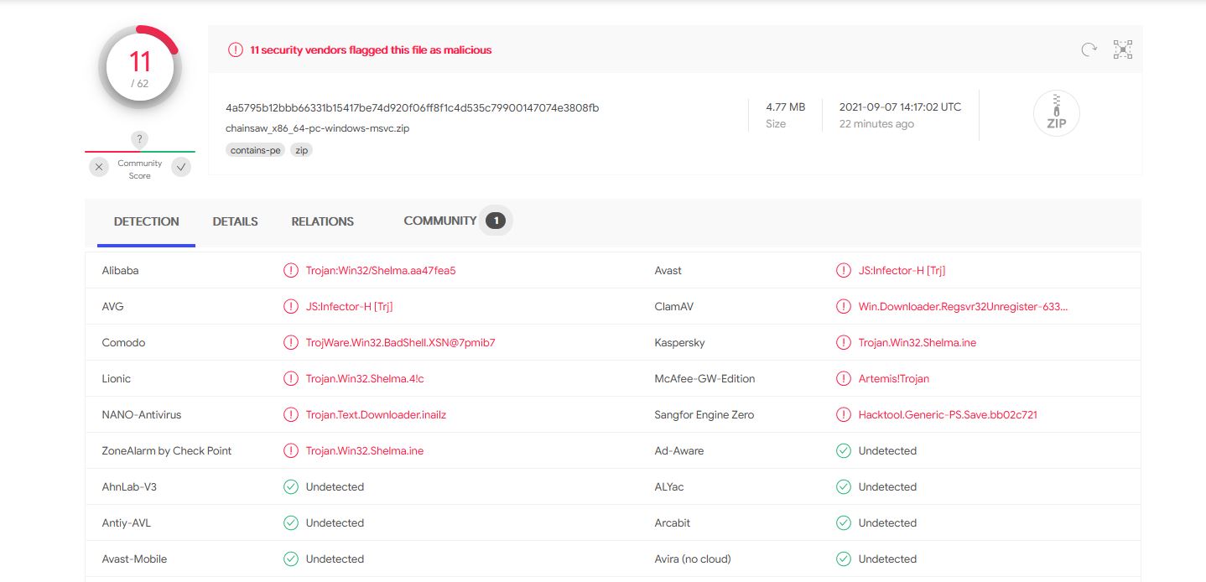The width and height of the screenshot is (1206, 582).
Task: Open the similar files graph icon
Action: pos(1122,49)
